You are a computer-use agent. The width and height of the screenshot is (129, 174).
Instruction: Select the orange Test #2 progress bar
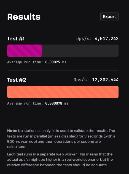click(63, 92)
